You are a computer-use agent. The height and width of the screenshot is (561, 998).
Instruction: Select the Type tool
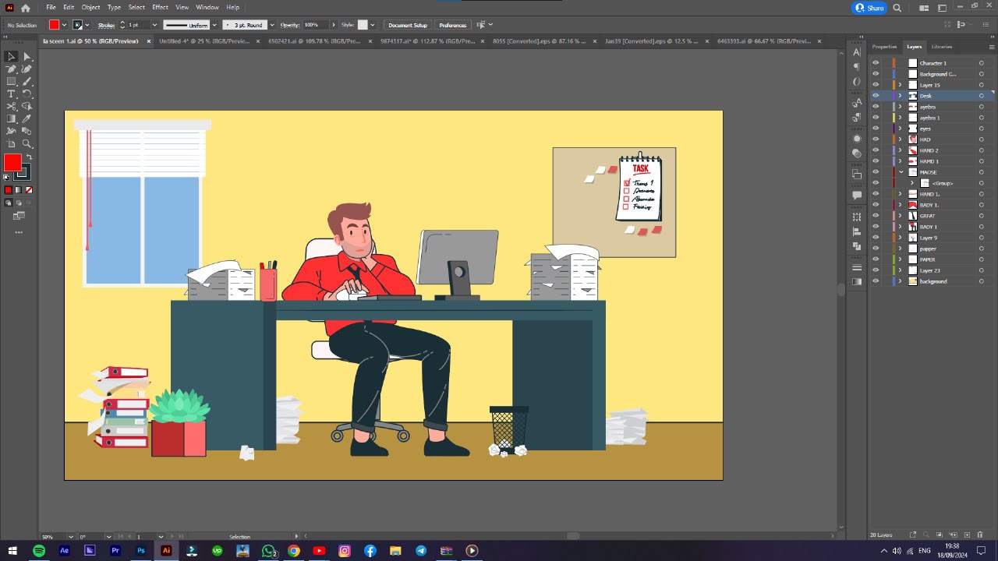(x=11, y=93)
